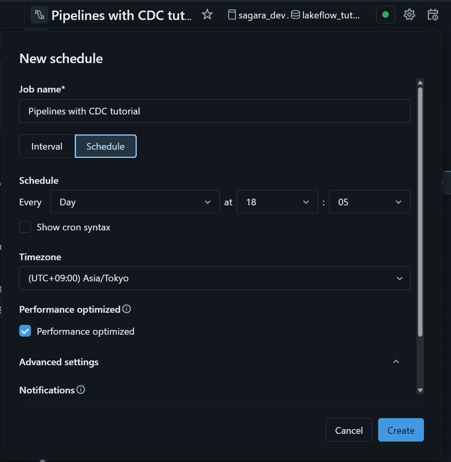This screenshot has width=451, height=462.
Task: Uncheck the Performance optimized checkbox
Action: click(25, 331)
